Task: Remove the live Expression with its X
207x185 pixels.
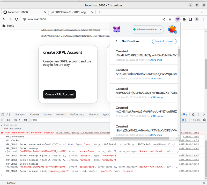Action: (2, 125)
